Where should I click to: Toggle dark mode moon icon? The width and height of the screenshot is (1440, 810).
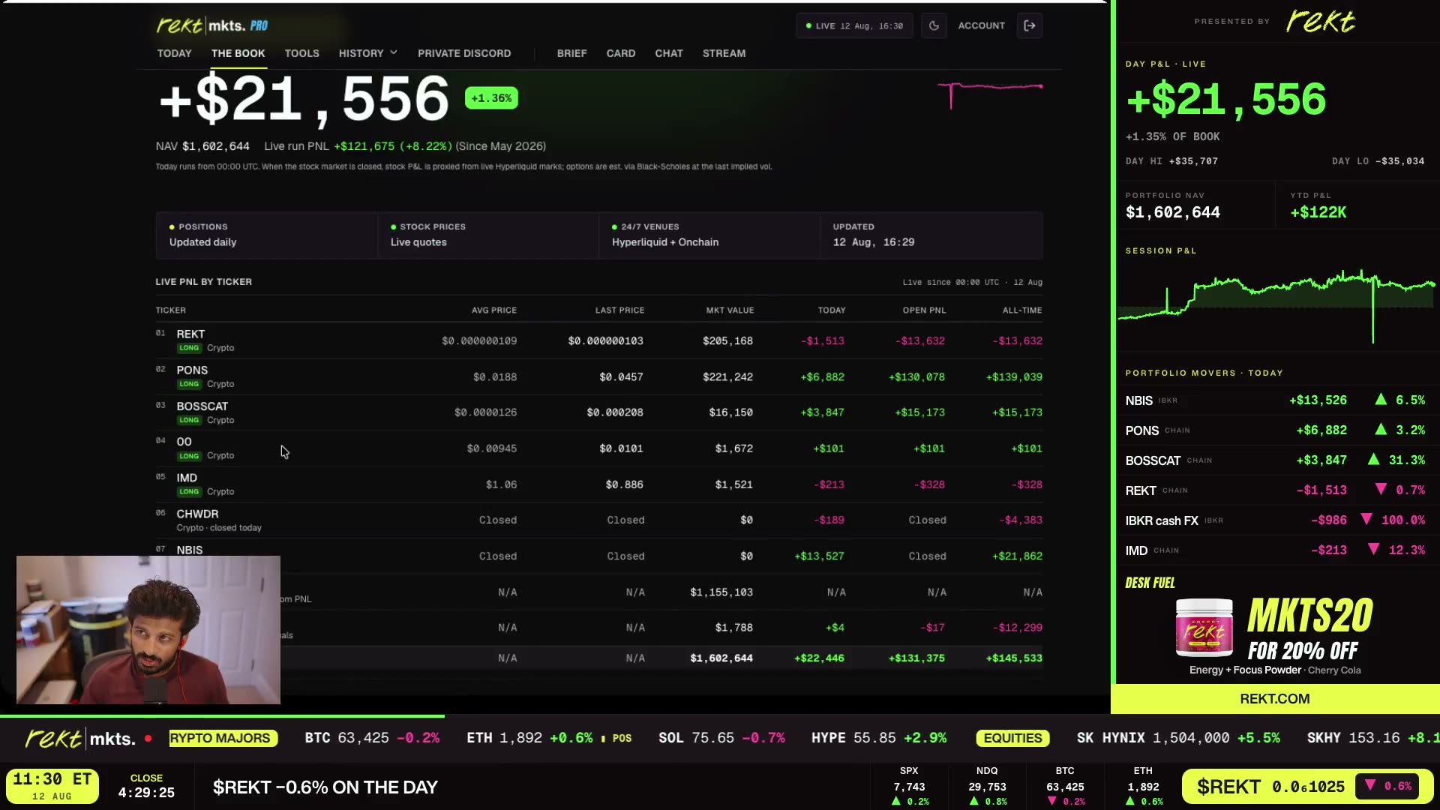[x=934, y=25]
